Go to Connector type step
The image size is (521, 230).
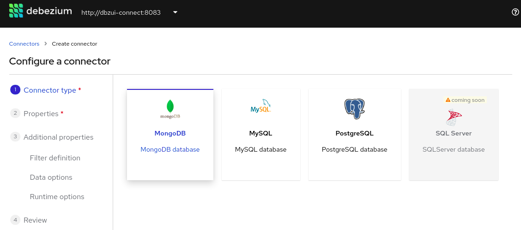(x=50, y=90)
